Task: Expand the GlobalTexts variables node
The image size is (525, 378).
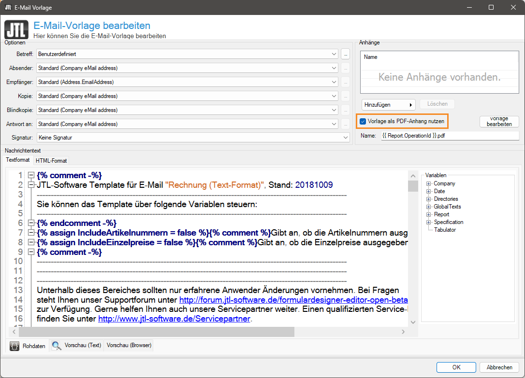Action: (x=429, y=207)
